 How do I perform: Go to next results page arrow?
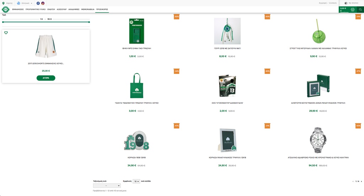coord(361,181)
